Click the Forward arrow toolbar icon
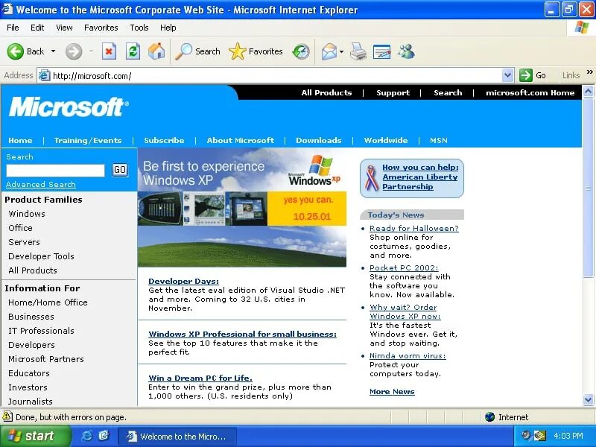The height and width of the screenshot is (447, 596). 74,51
